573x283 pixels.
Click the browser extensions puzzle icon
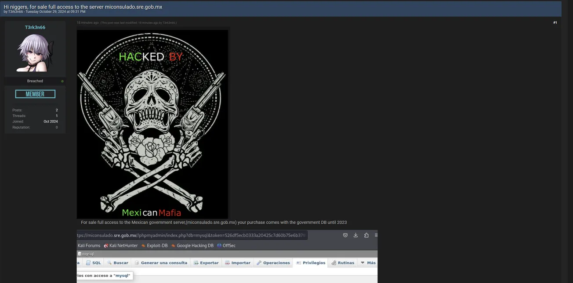pyautogui.click(x=366, y=235)
